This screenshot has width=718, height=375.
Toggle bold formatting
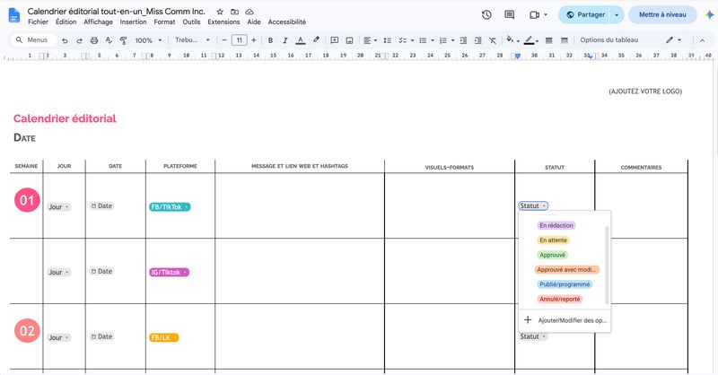click(270, 40)
